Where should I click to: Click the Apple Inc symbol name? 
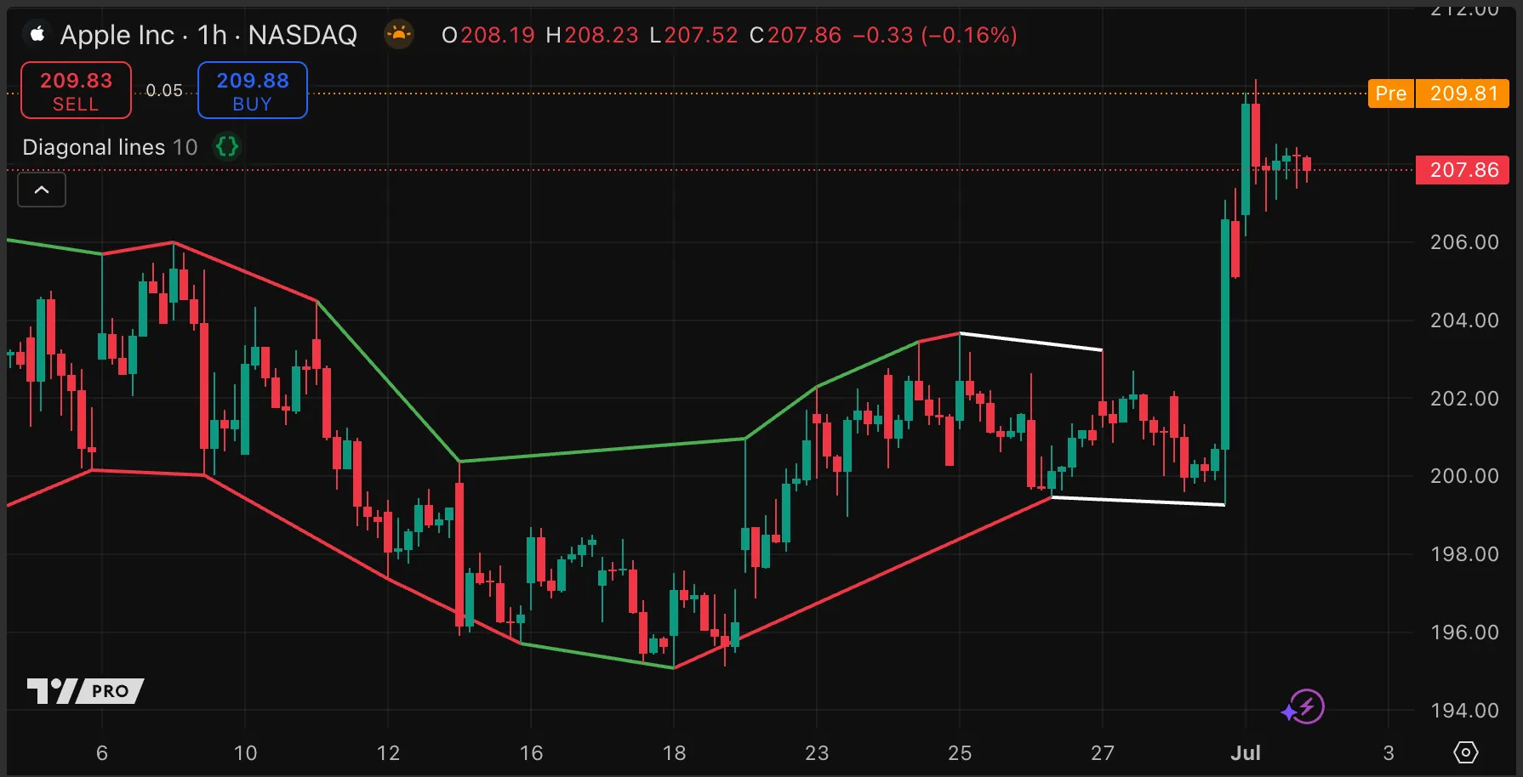117,35
